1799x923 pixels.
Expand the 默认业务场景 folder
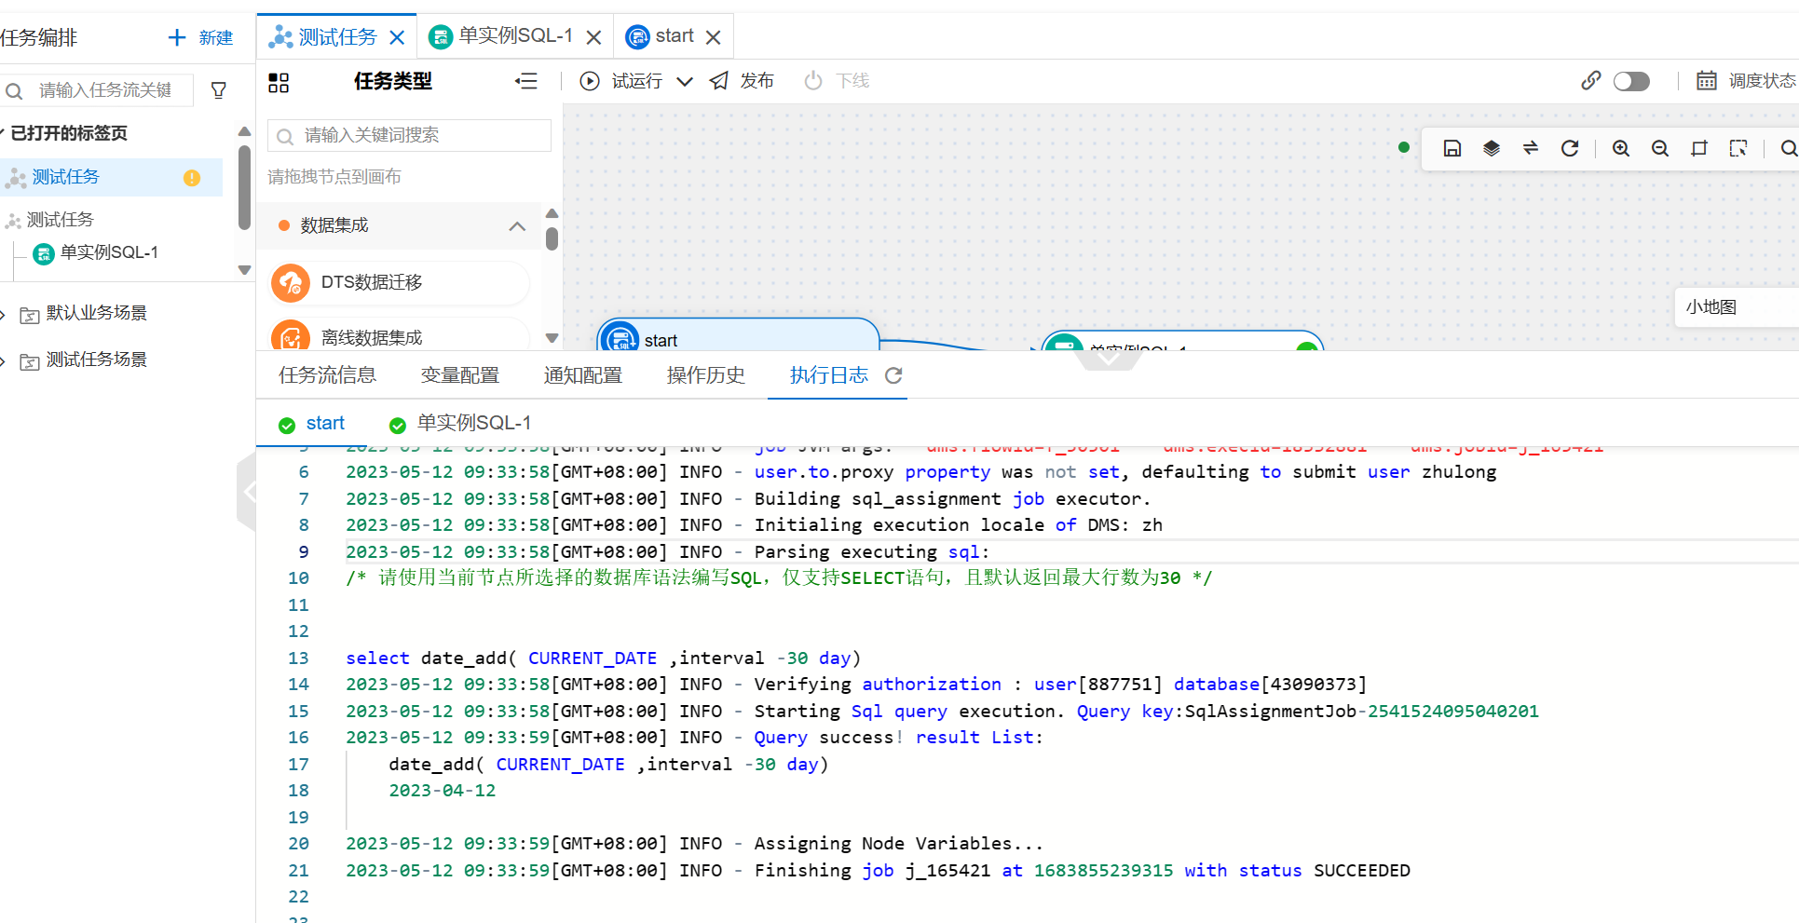[3, 314]
